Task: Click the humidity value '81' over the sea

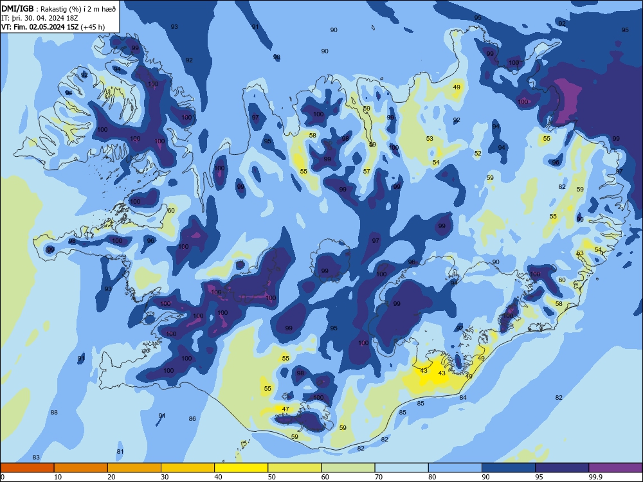Action: [x=120, y=452]
